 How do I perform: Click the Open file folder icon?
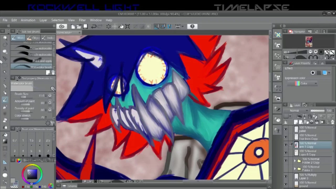pyautogui.click(x=79, y=27)
